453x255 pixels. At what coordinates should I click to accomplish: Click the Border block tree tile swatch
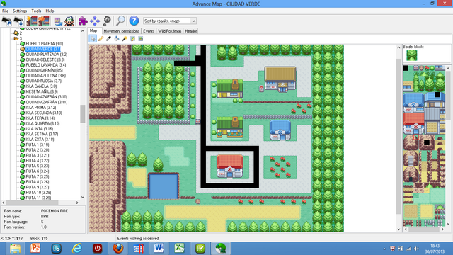(412, 55)
